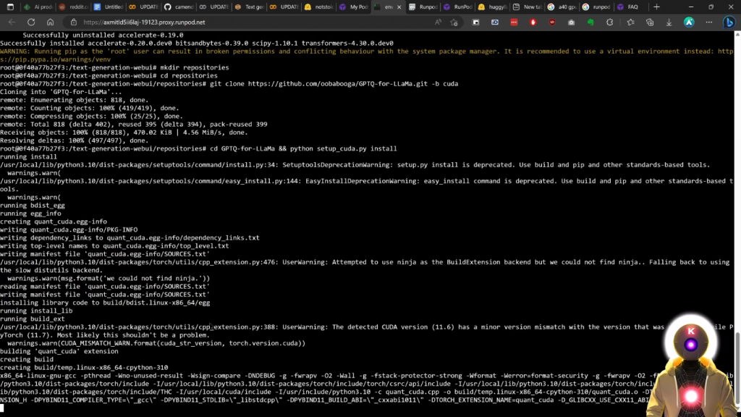
Task: Switch to the notstoic Hugging Face tab
Action: point(318,7)
